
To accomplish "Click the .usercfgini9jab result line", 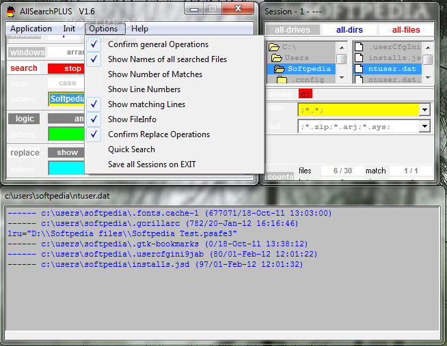I will pyautogui.click(x=163, y=255).
